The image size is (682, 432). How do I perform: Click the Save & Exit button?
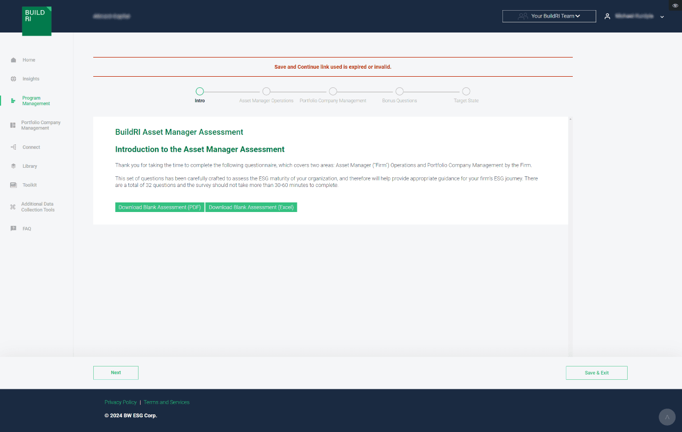tap(597, 373)
